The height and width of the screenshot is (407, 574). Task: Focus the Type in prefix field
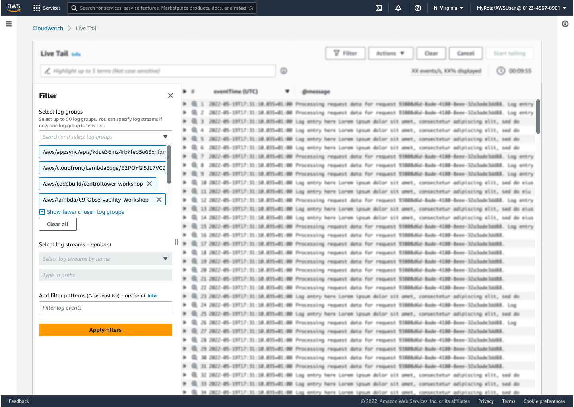(105, 275)
